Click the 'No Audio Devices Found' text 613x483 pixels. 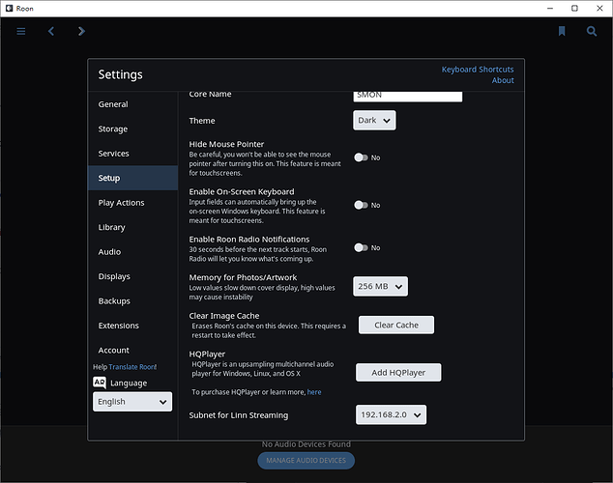(306, 444)
